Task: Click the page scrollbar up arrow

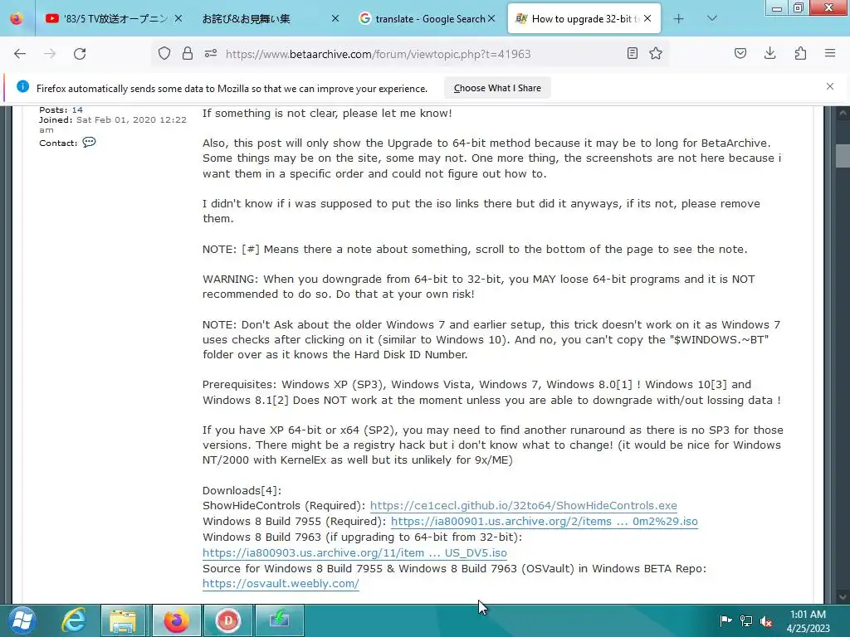Action: point(843,113)
